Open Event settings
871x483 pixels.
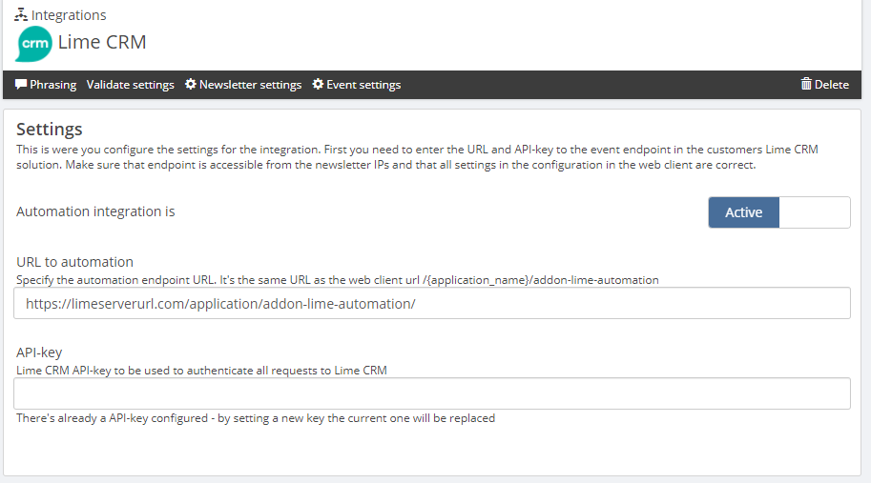(x=357, y=84)
